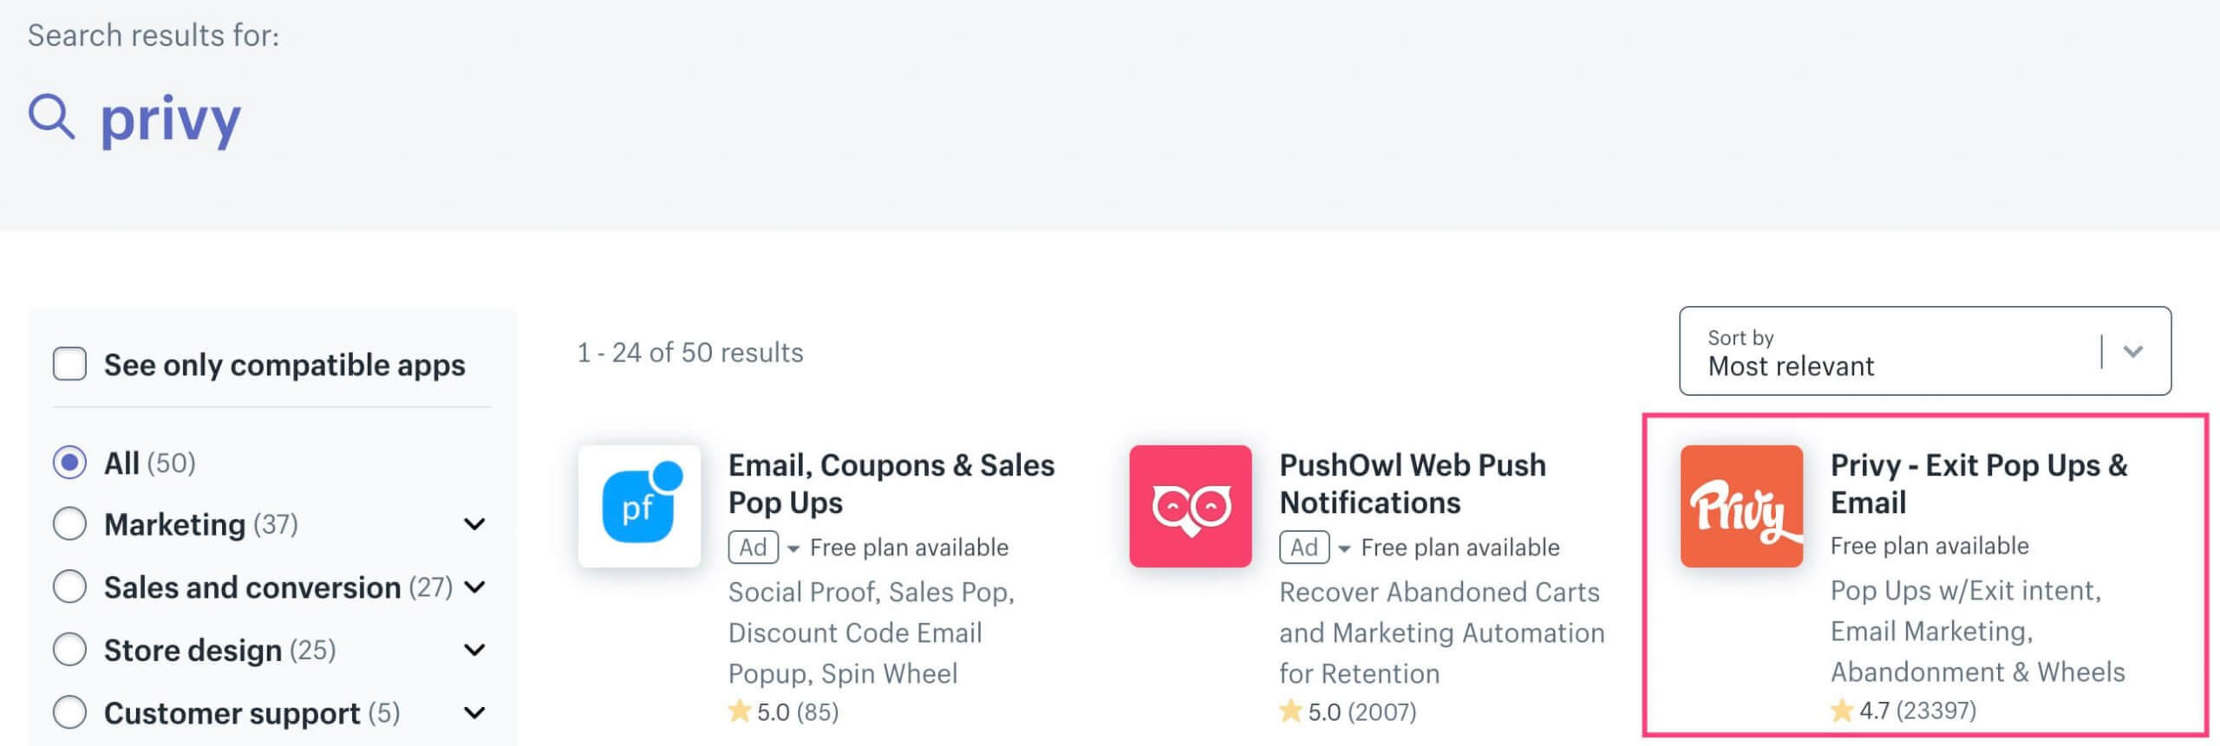Open the orange Privy app logo
This screenshot has width=2220, height=746.
pos(1741,506)
